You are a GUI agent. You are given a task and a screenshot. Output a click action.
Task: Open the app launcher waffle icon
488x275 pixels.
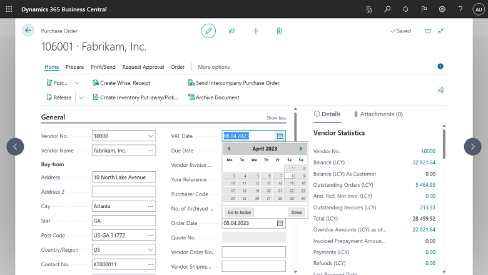(x=9, y=9)
